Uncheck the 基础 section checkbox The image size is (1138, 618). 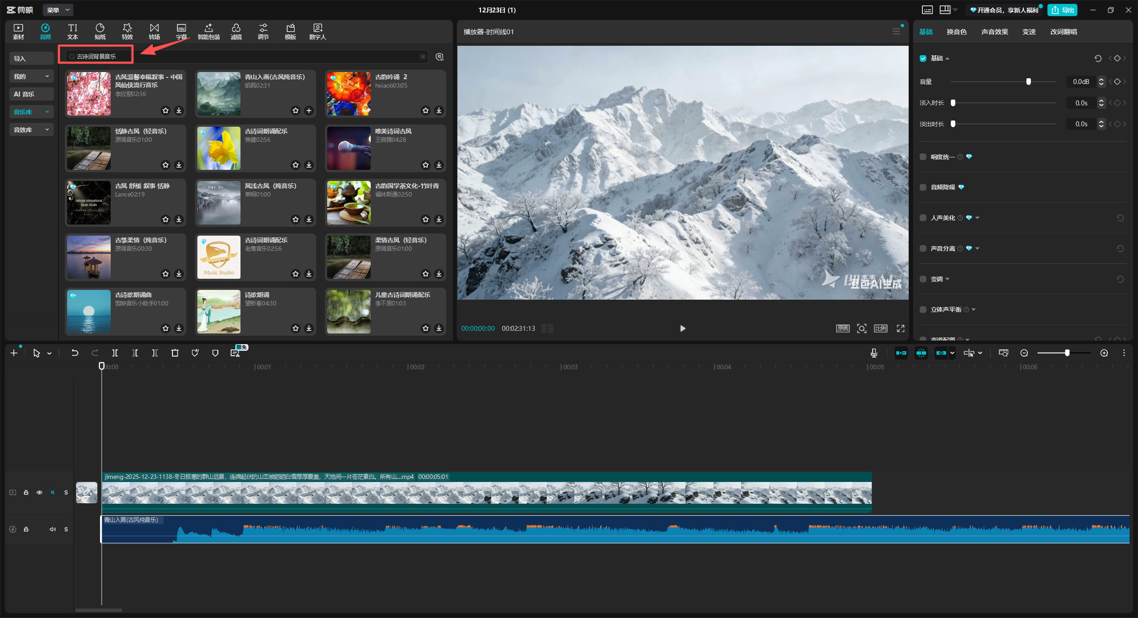(x=923, y=58)
